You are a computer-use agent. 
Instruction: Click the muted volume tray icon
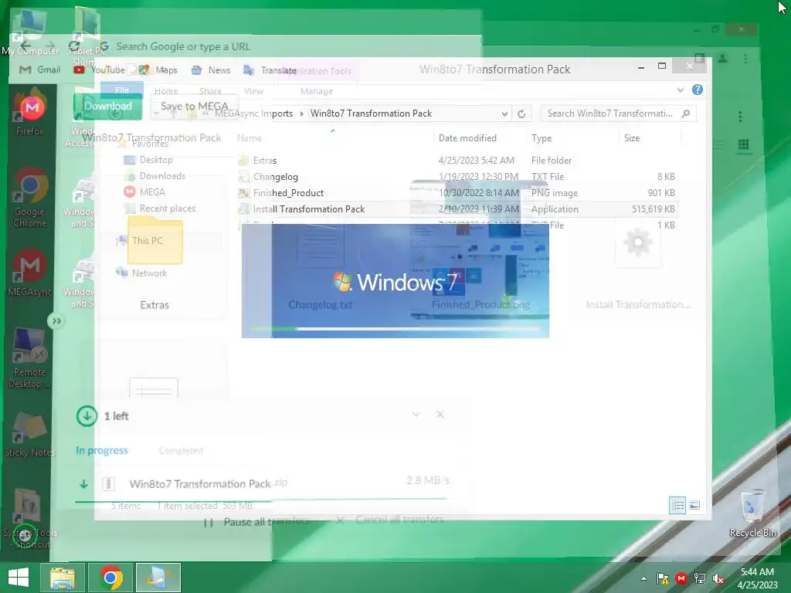coord(718,578)
